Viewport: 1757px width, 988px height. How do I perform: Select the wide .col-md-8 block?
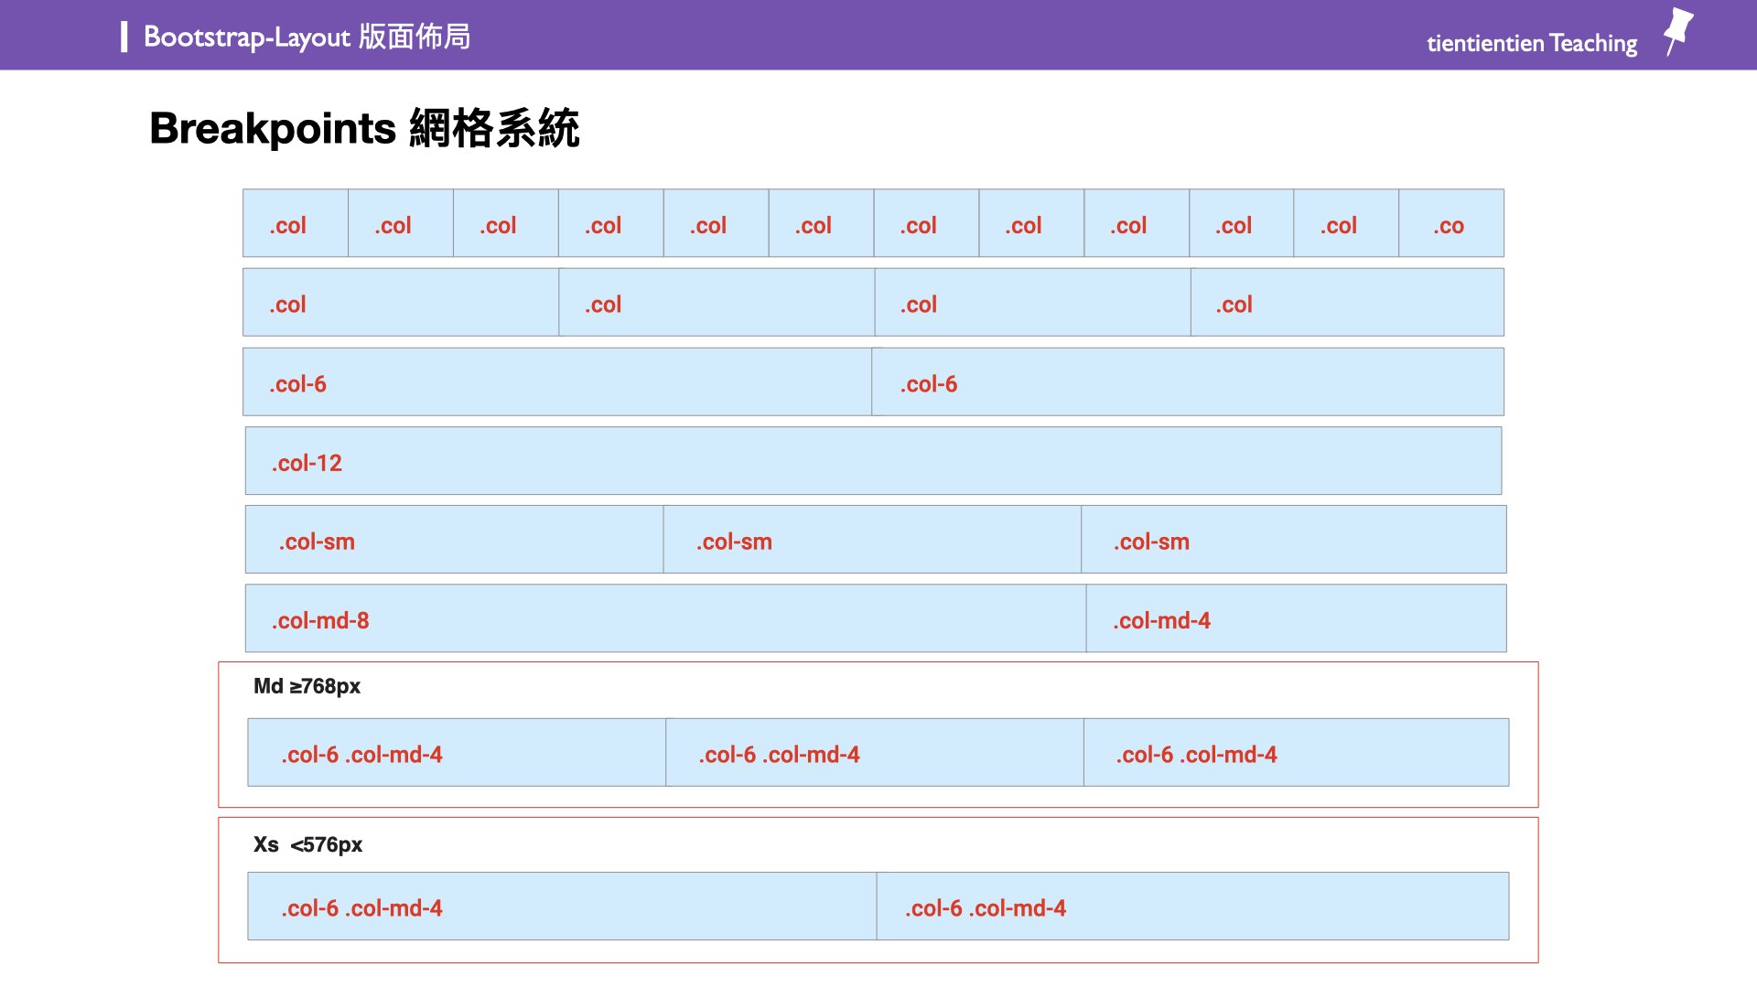point(665,618)
